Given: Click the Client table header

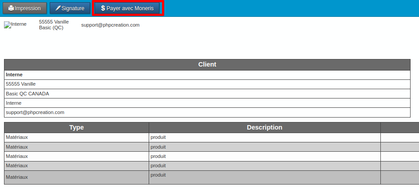Looking at the screenshot, I should pyautogui.click(x=207, y=65).
